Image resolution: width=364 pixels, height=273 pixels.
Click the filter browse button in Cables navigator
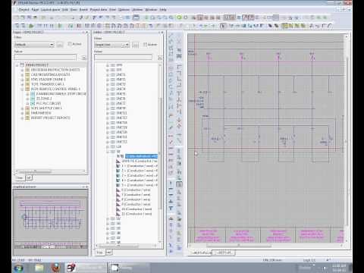pos(136,45)
